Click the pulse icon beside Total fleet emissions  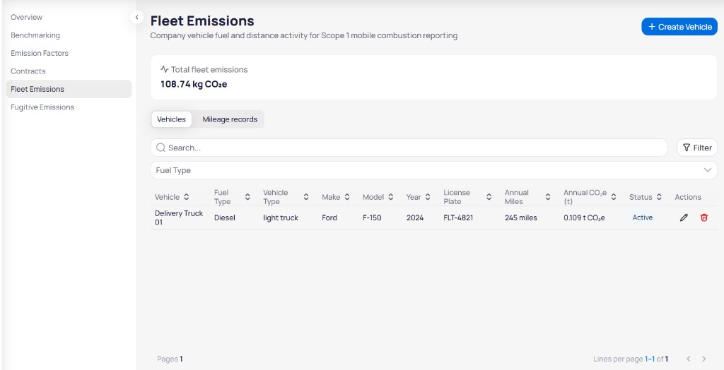[164, 70]
